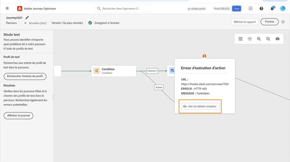This screenshot has height=162, width=290.
Task: Click the orange error warning badge
Action: 205,56
